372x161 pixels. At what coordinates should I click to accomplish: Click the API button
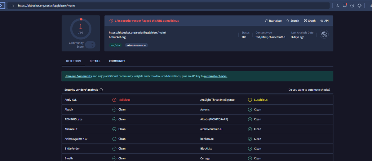324,21
